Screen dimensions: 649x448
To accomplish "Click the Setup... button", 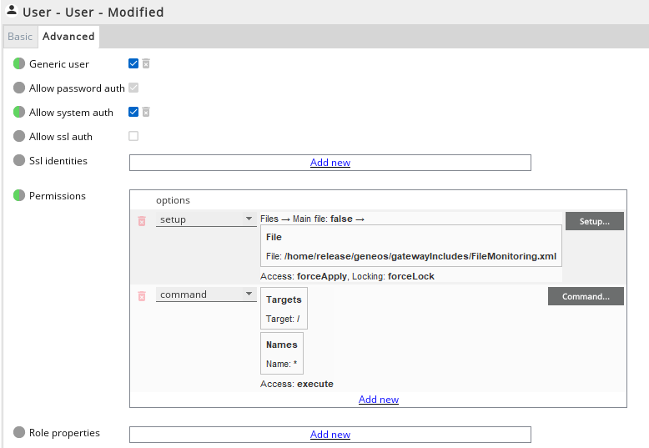I will tap(594, 221).
